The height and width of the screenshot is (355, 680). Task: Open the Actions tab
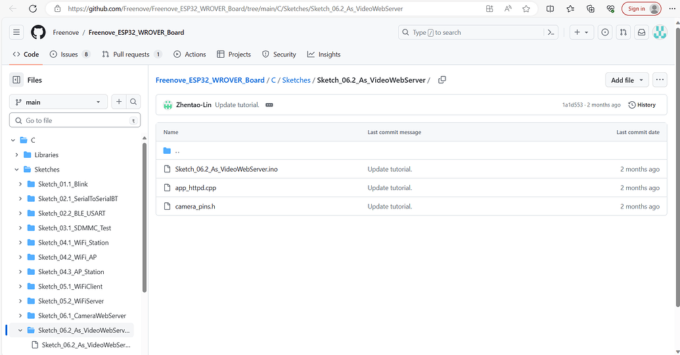[189, 55]
